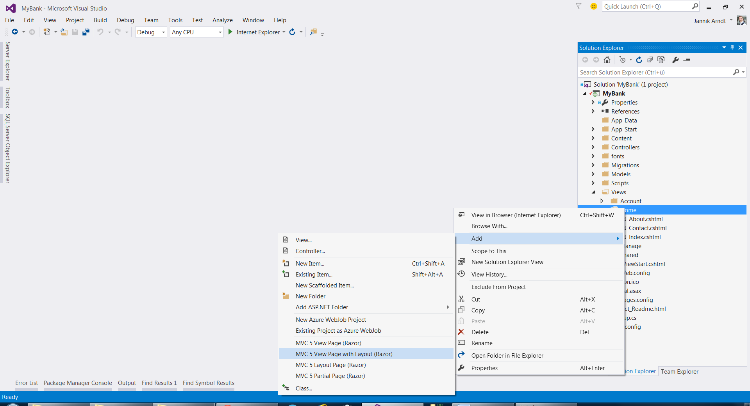Click the Find in Files toolbar icon

pyautogui.click(x=313, y=32)
